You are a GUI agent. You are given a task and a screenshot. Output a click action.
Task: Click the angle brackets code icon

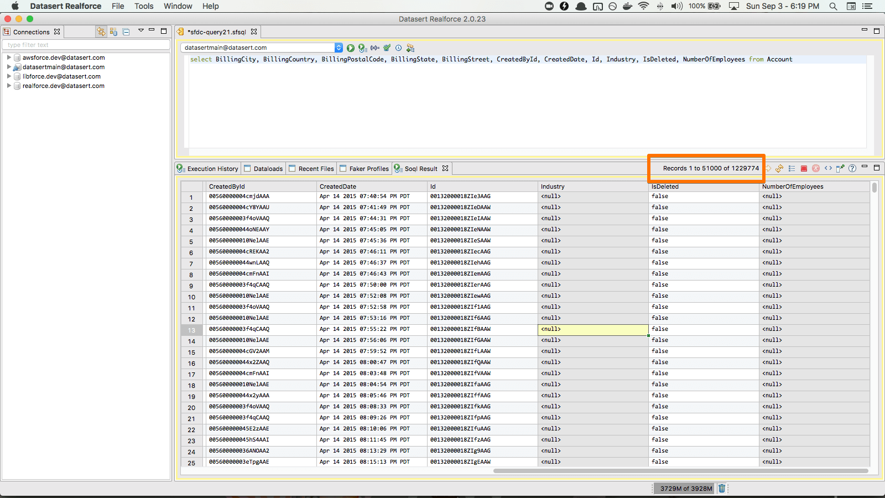(x=828, y=168)
